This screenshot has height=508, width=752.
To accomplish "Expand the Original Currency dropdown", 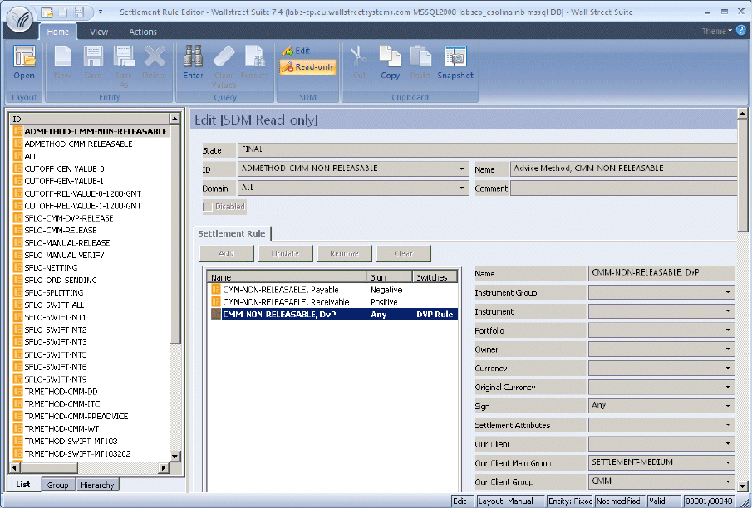I will (x=728, y=388).
